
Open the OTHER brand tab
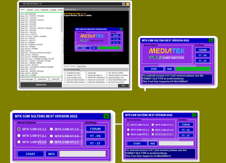pyautogui.click(x=60, y=10)
